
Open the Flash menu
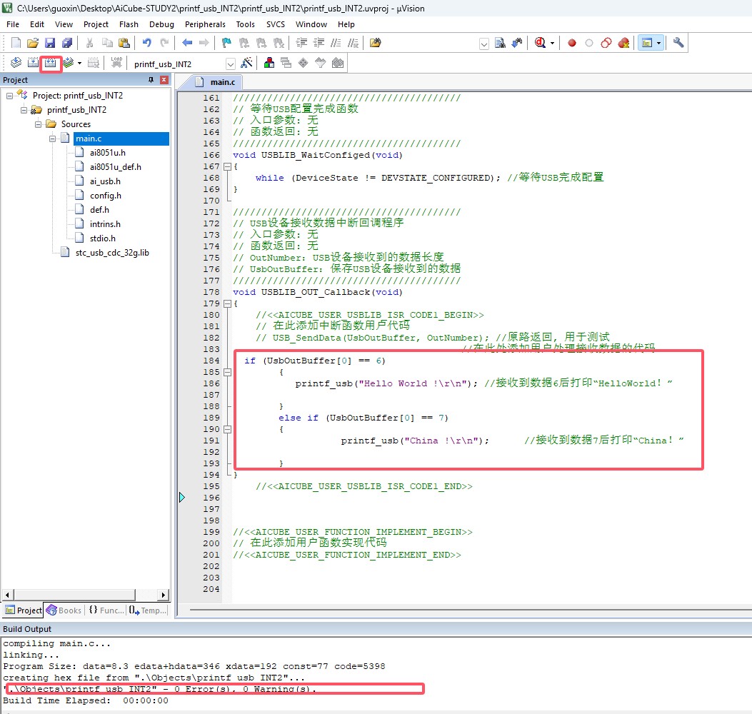(x=129, y=24)
